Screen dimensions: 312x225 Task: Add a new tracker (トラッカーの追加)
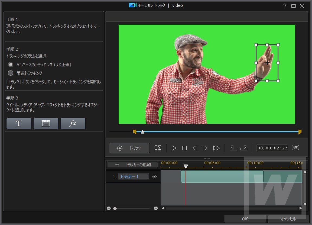(133, 165)
